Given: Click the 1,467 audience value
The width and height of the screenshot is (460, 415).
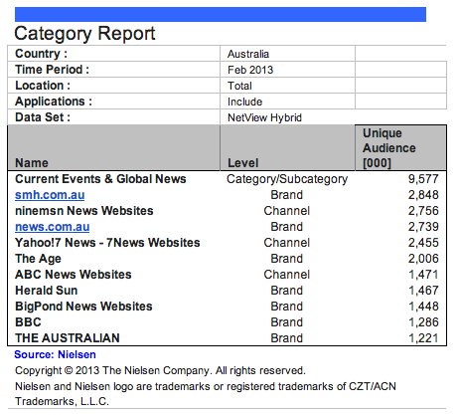Looking at the screenshot, I should click(x=423, y=291).
